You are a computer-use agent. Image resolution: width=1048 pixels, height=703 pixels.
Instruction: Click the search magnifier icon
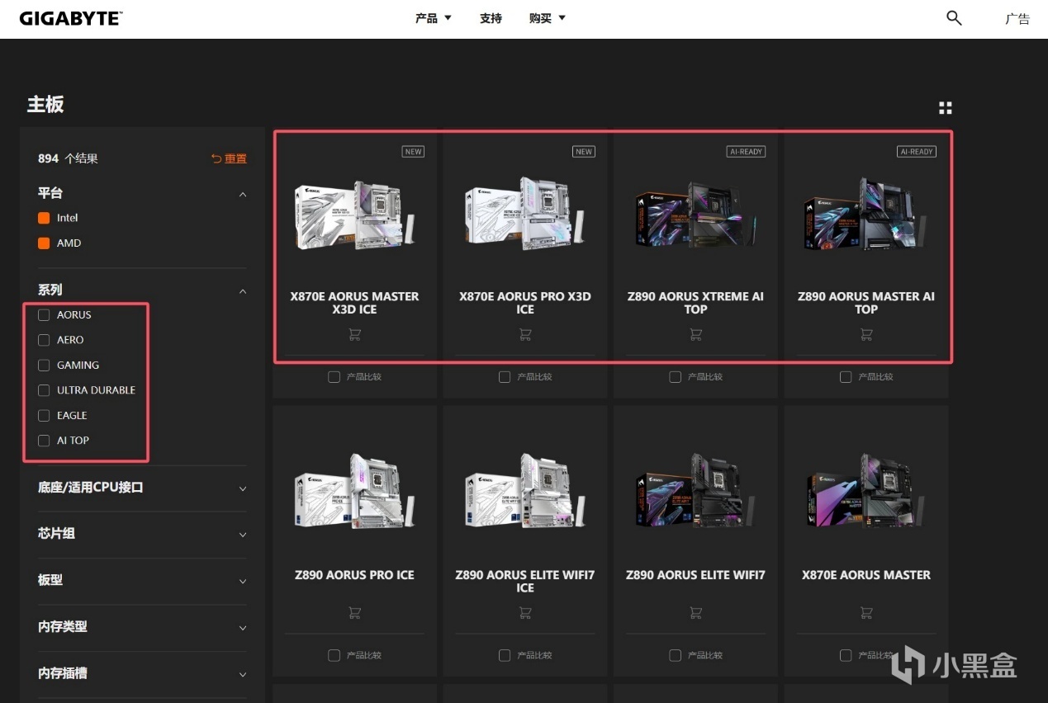tap(954, 18)
